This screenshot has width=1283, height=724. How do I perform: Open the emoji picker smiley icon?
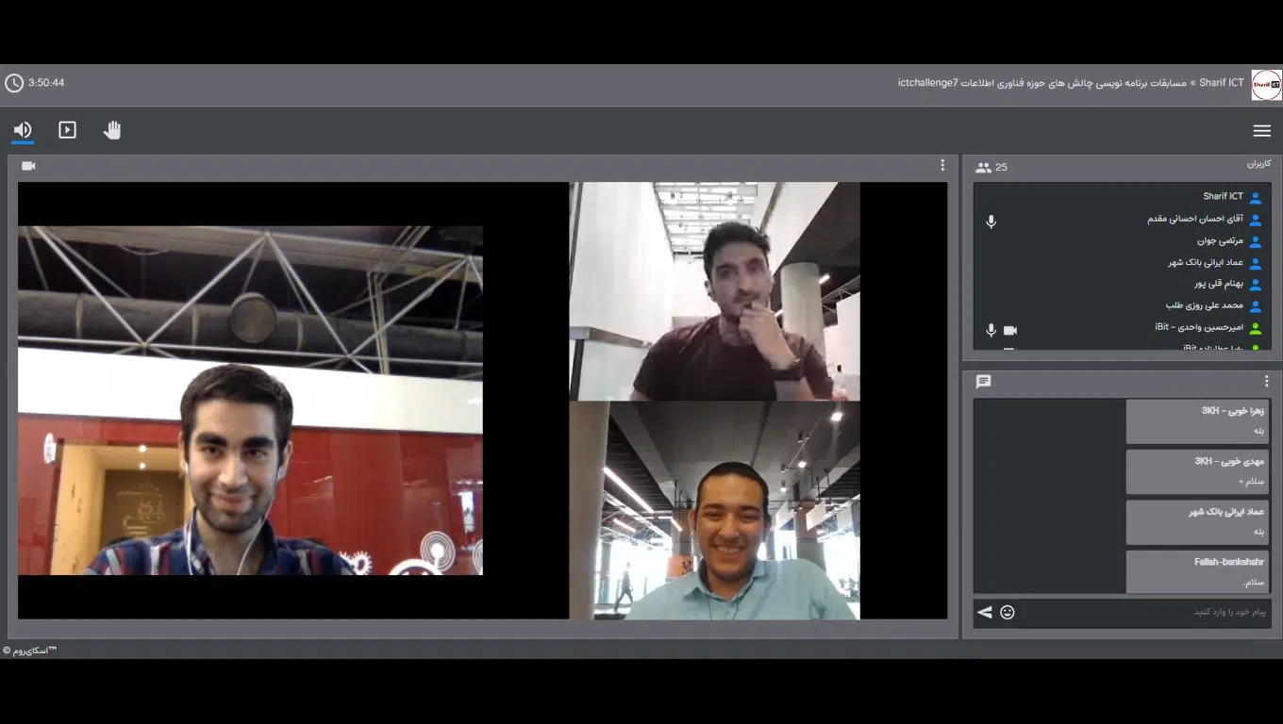pyautogui.click(x=1008, y=613)
